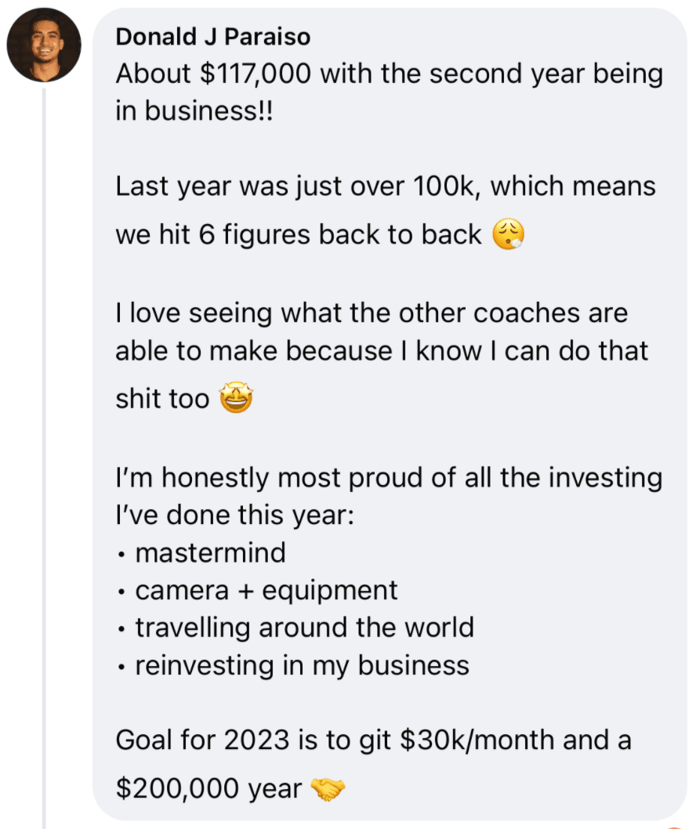Click the "mastermind" bullet item
The image size is (696, 829).
click(210, 552)
